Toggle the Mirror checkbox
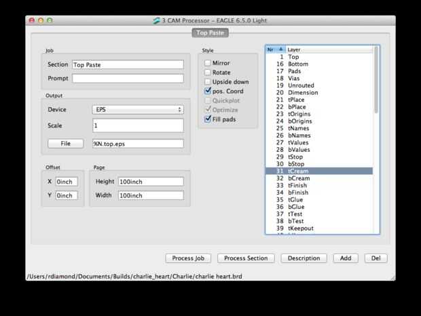 pos(208,63)
